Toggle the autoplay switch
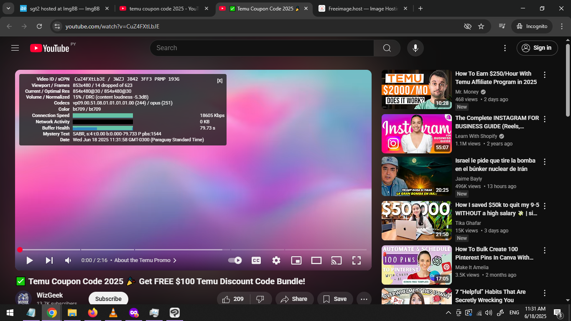 235,260
